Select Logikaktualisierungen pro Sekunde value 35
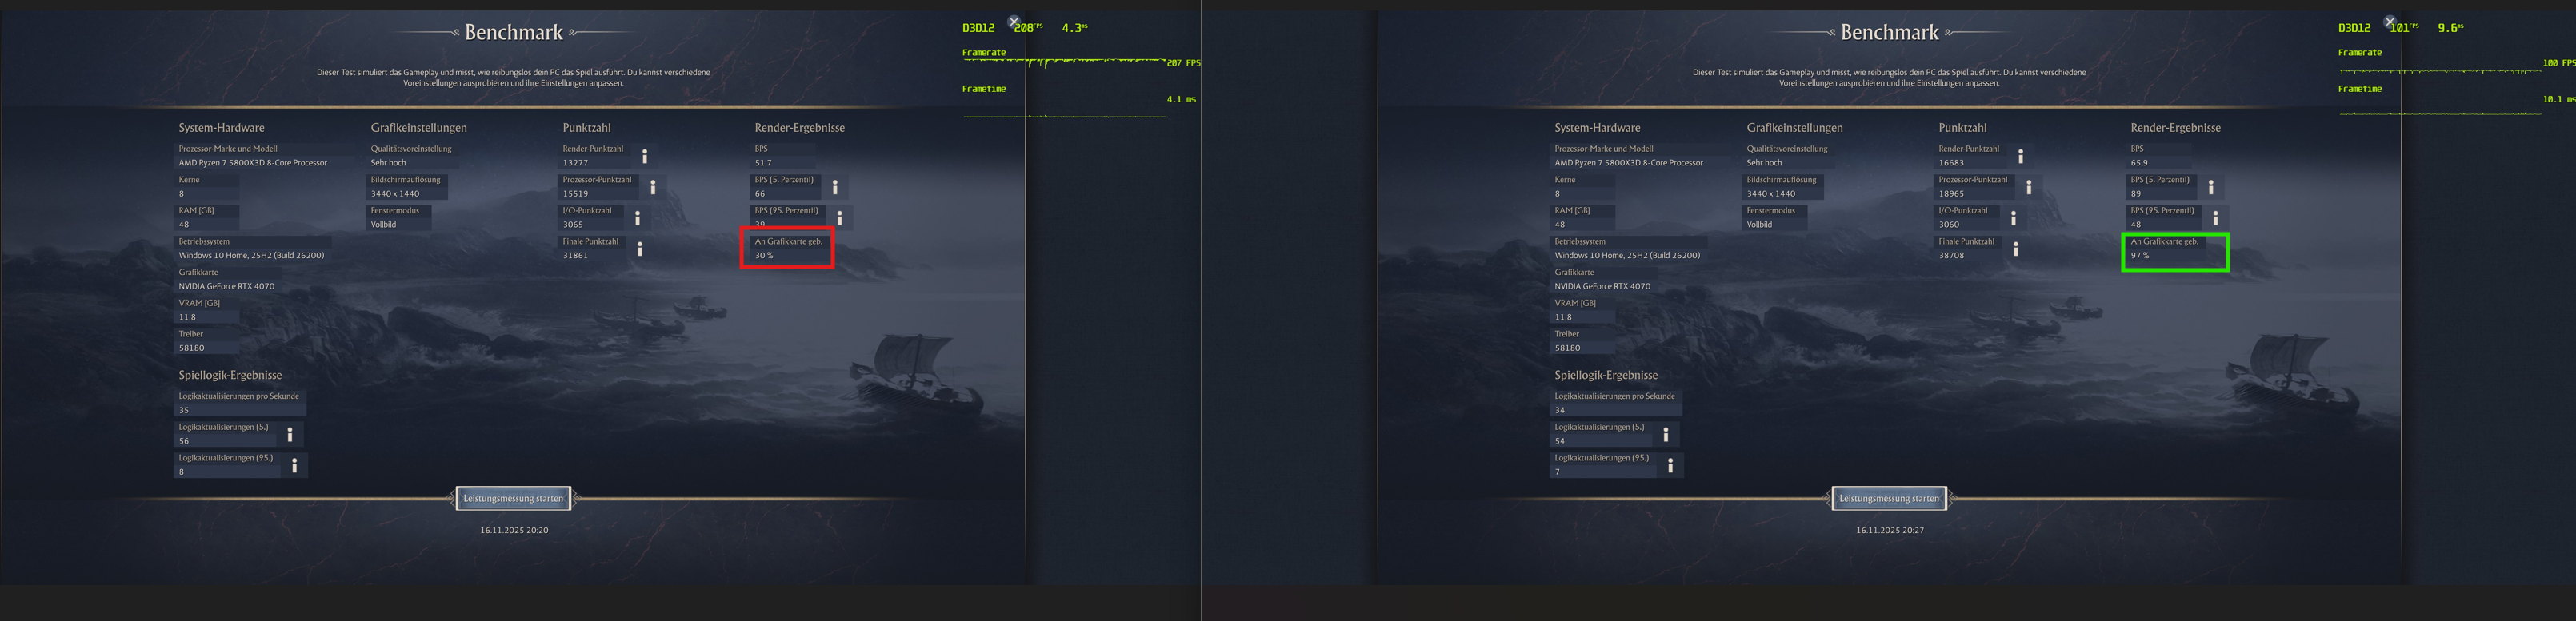 pyautogui.click(x=184, y=410)
